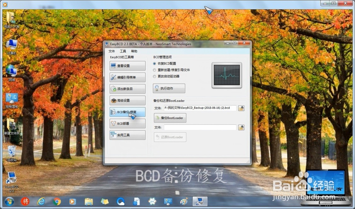This screenshot has height=209, width=355.
Task: Open the 网络 (Network) desktop icon
Action: click(x=12, y=73)
